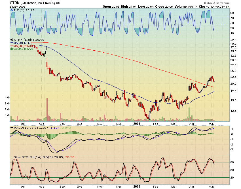Click the 20 level on the Slow STO axis
Viewport: 241px width, 189px height.
pos(232,177)
